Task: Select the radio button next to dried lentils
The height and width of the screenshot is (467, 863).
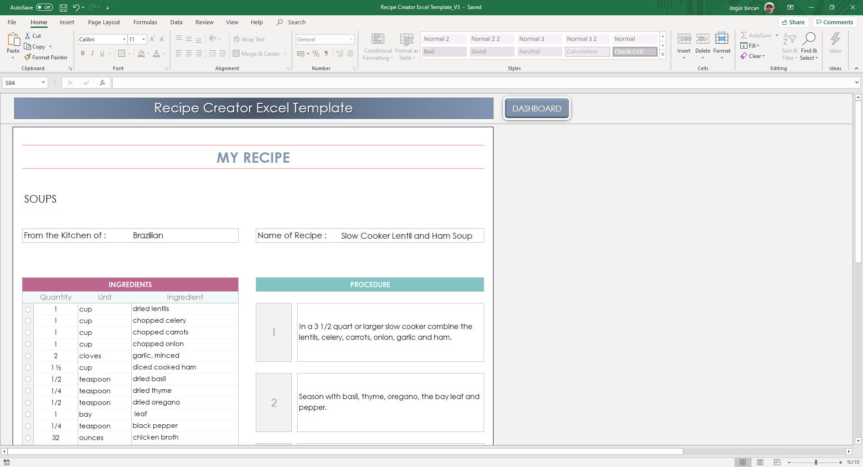Action: pos(29,309)
